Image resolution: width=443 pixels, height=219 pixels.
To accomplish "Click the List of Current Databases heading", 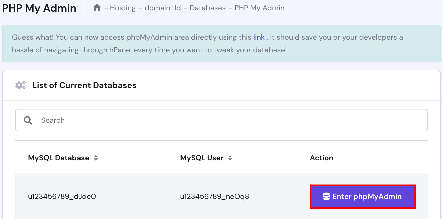I will click(x=84, y=85).
